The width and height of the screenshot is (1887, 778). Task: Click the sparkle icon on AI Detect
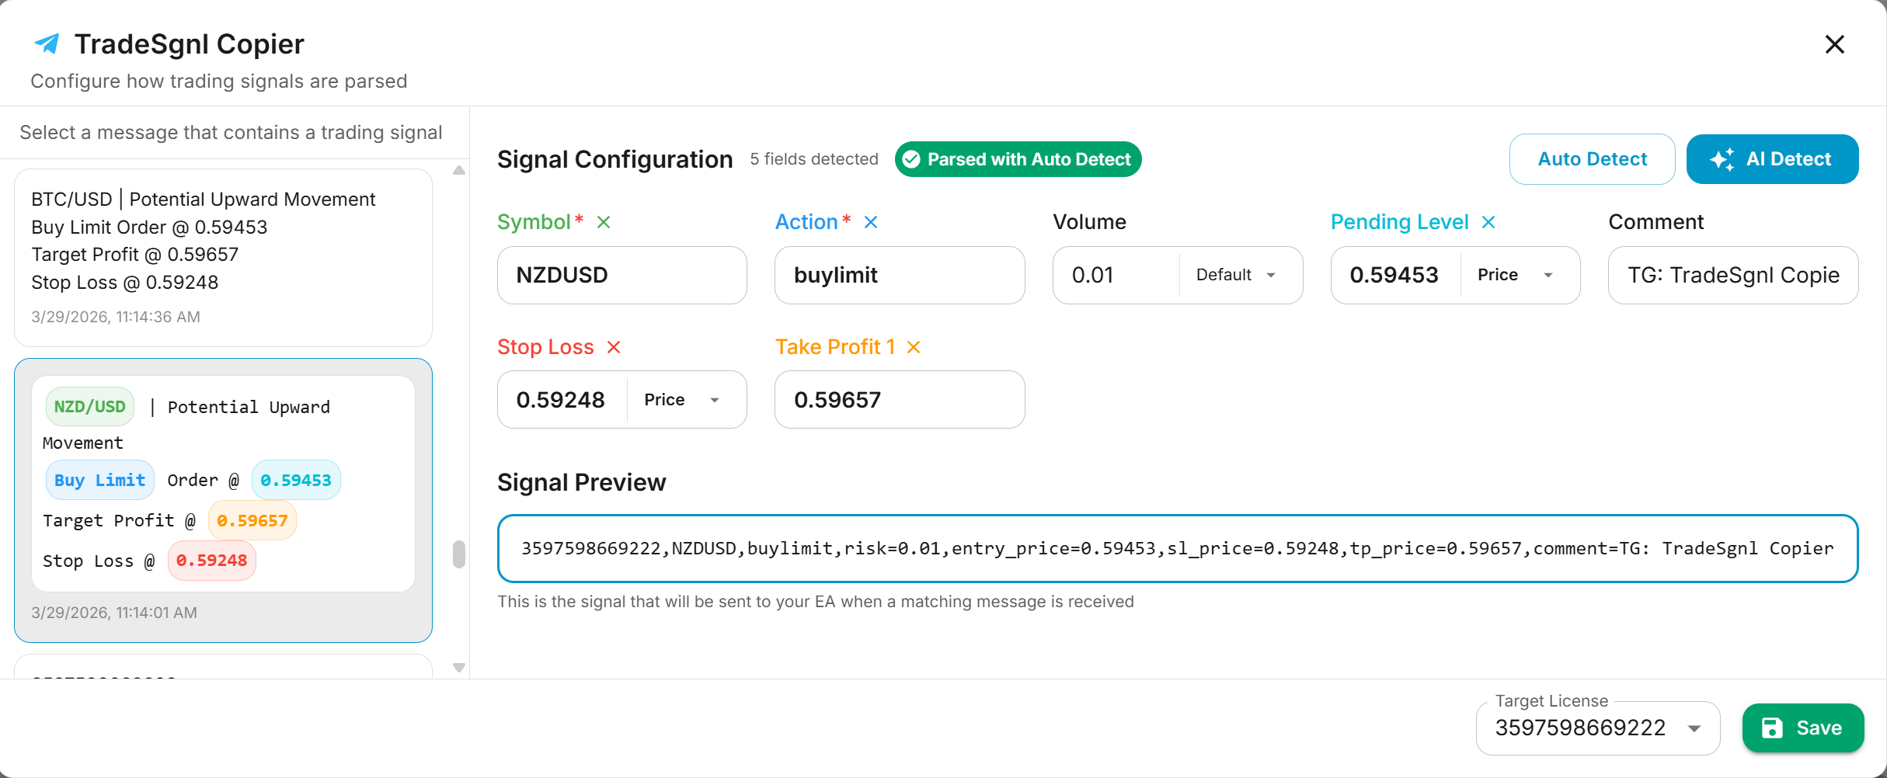(x=1722, y=159)
